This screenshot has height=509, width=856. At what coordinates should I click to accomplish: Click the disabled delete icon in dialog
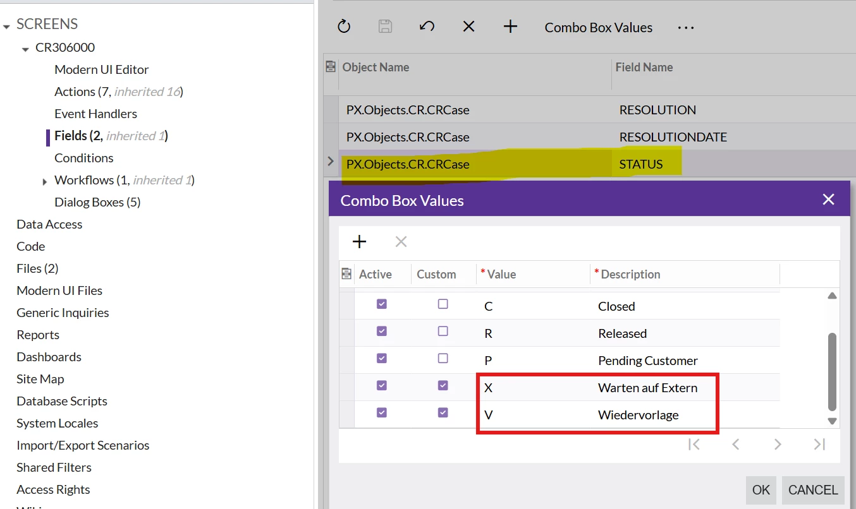tap(401, 241)
